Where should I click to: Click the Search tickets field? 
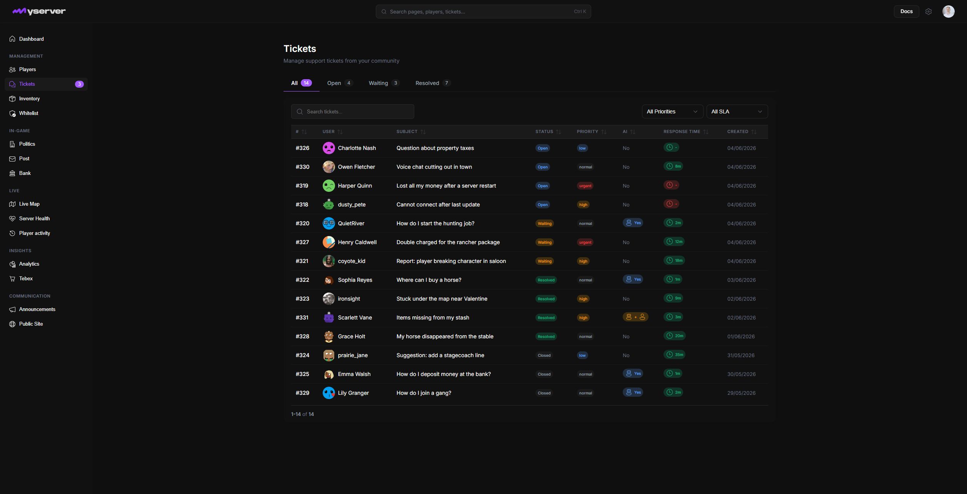(x=352, y=111)
